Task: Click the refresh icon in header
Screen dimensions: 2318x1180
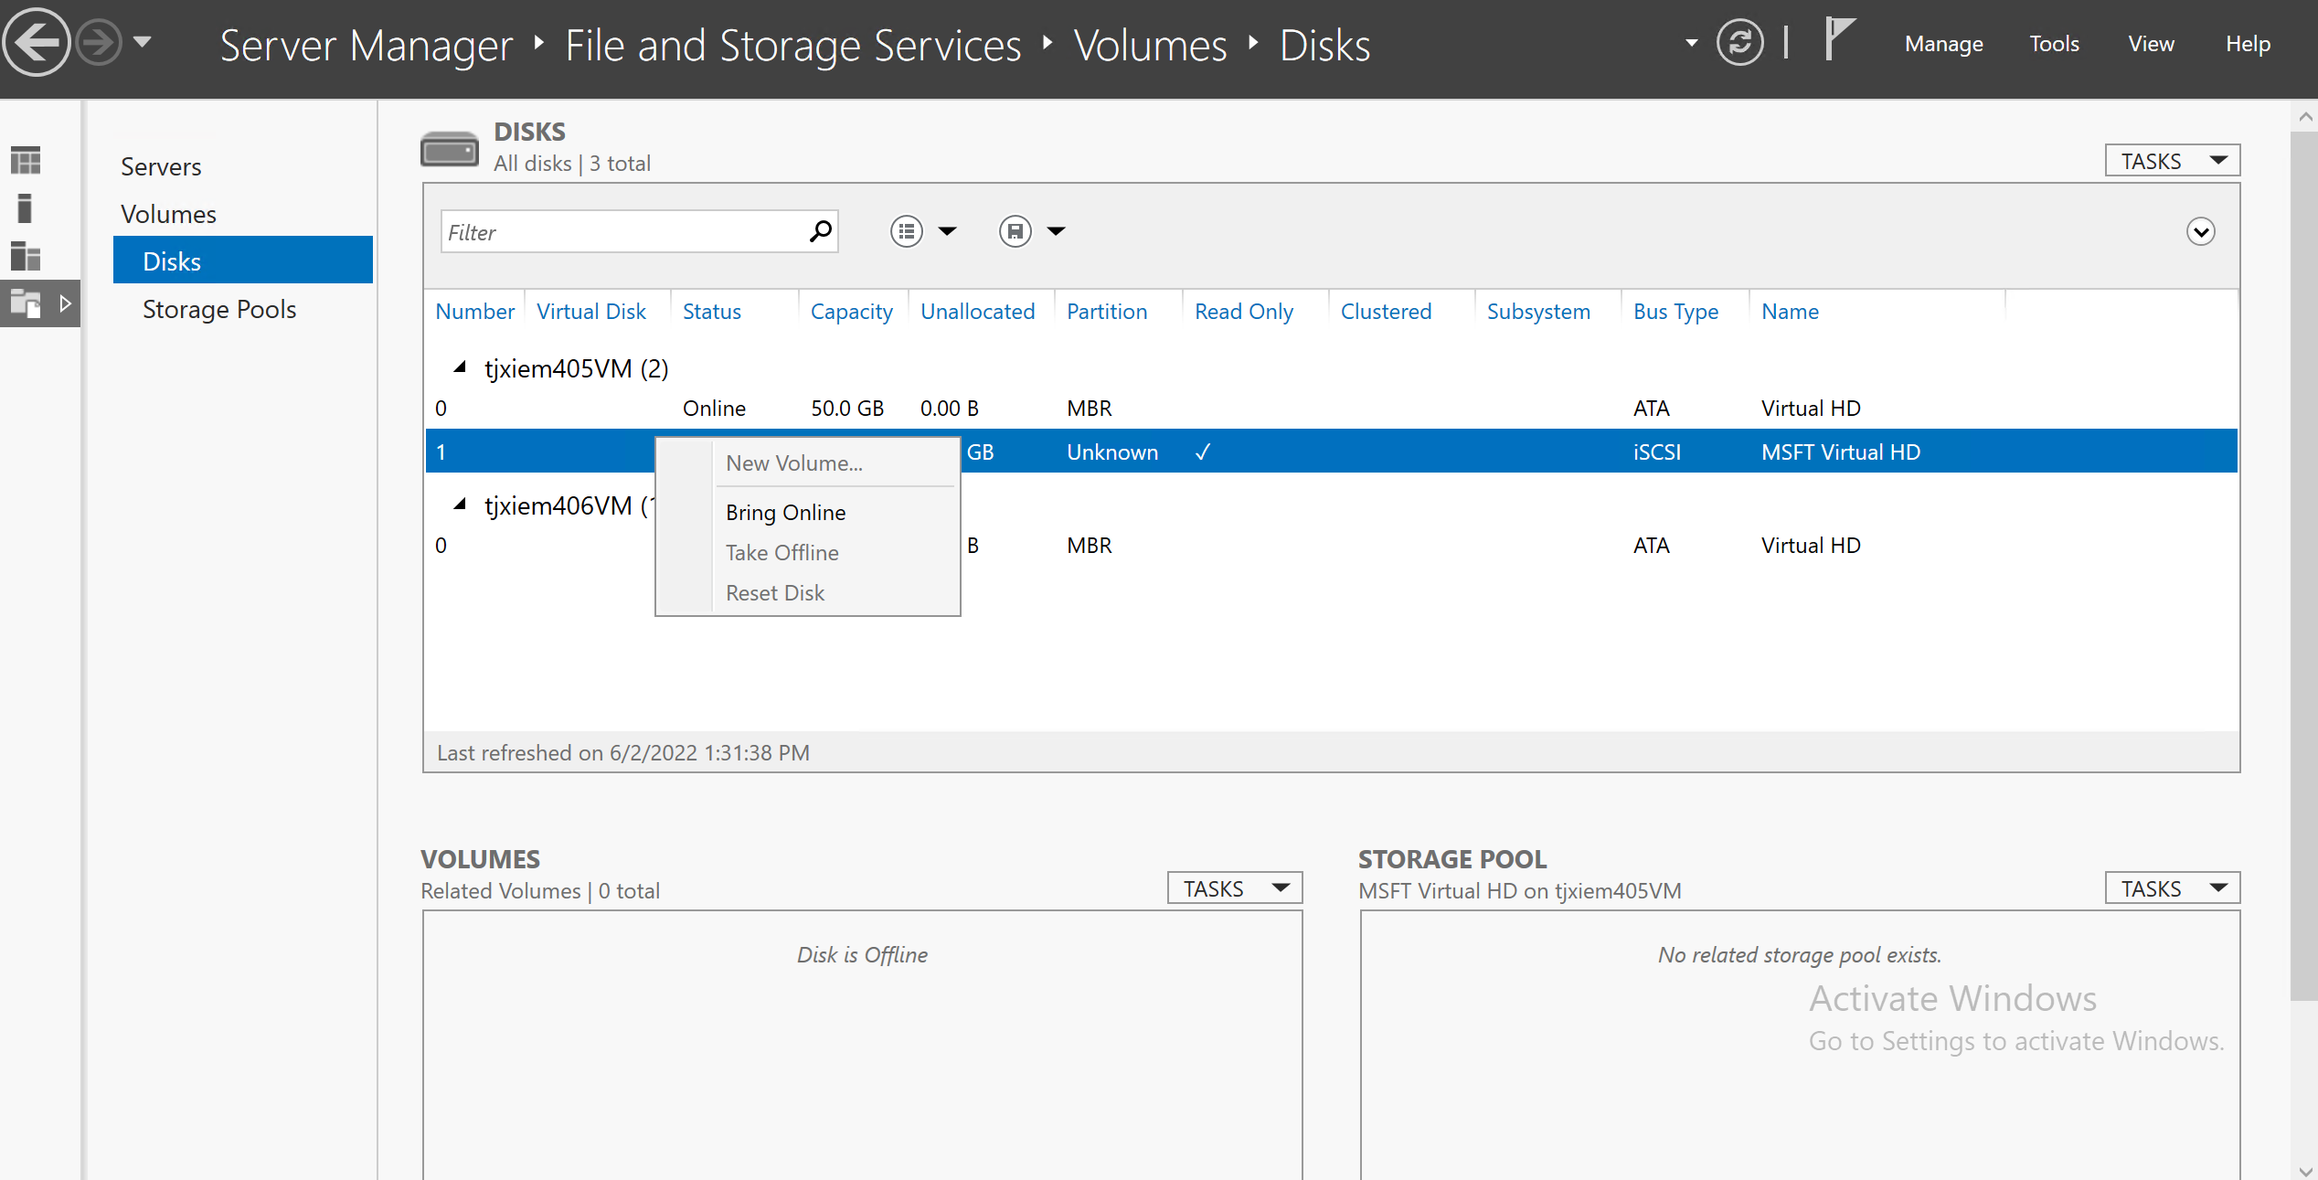Action: pyautogui.click(x=1738, y=42)
